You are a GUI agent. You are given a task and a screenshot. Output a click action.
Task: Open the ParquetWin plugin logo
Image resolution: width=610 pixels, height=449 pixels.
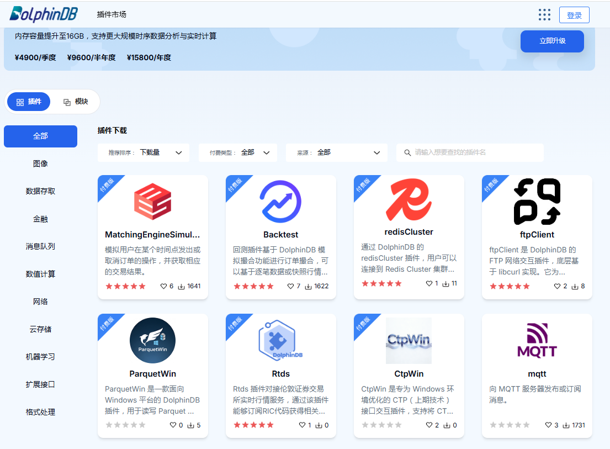pyautogui.click(x=152, y=340)
